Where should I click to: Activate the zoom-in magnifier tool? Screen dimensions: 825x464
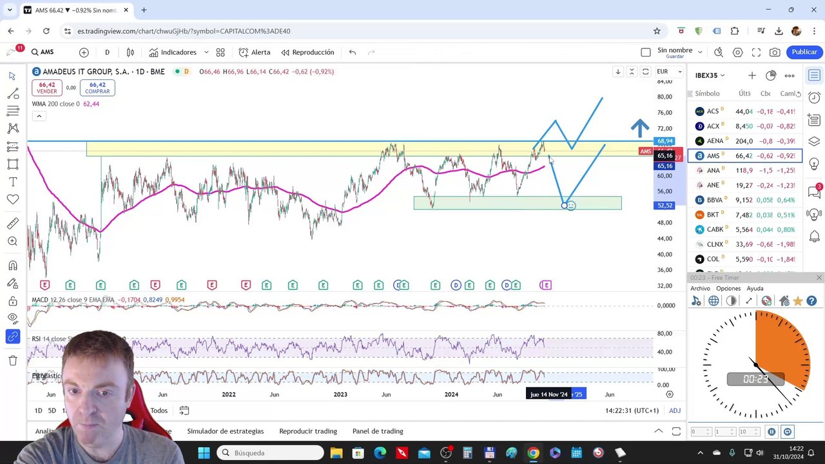tap(12, 241)
